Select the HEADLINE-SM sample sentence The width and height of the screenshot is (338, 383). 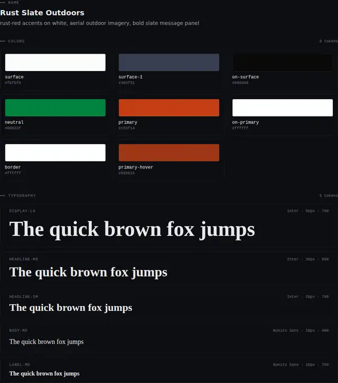click(70, 308)
